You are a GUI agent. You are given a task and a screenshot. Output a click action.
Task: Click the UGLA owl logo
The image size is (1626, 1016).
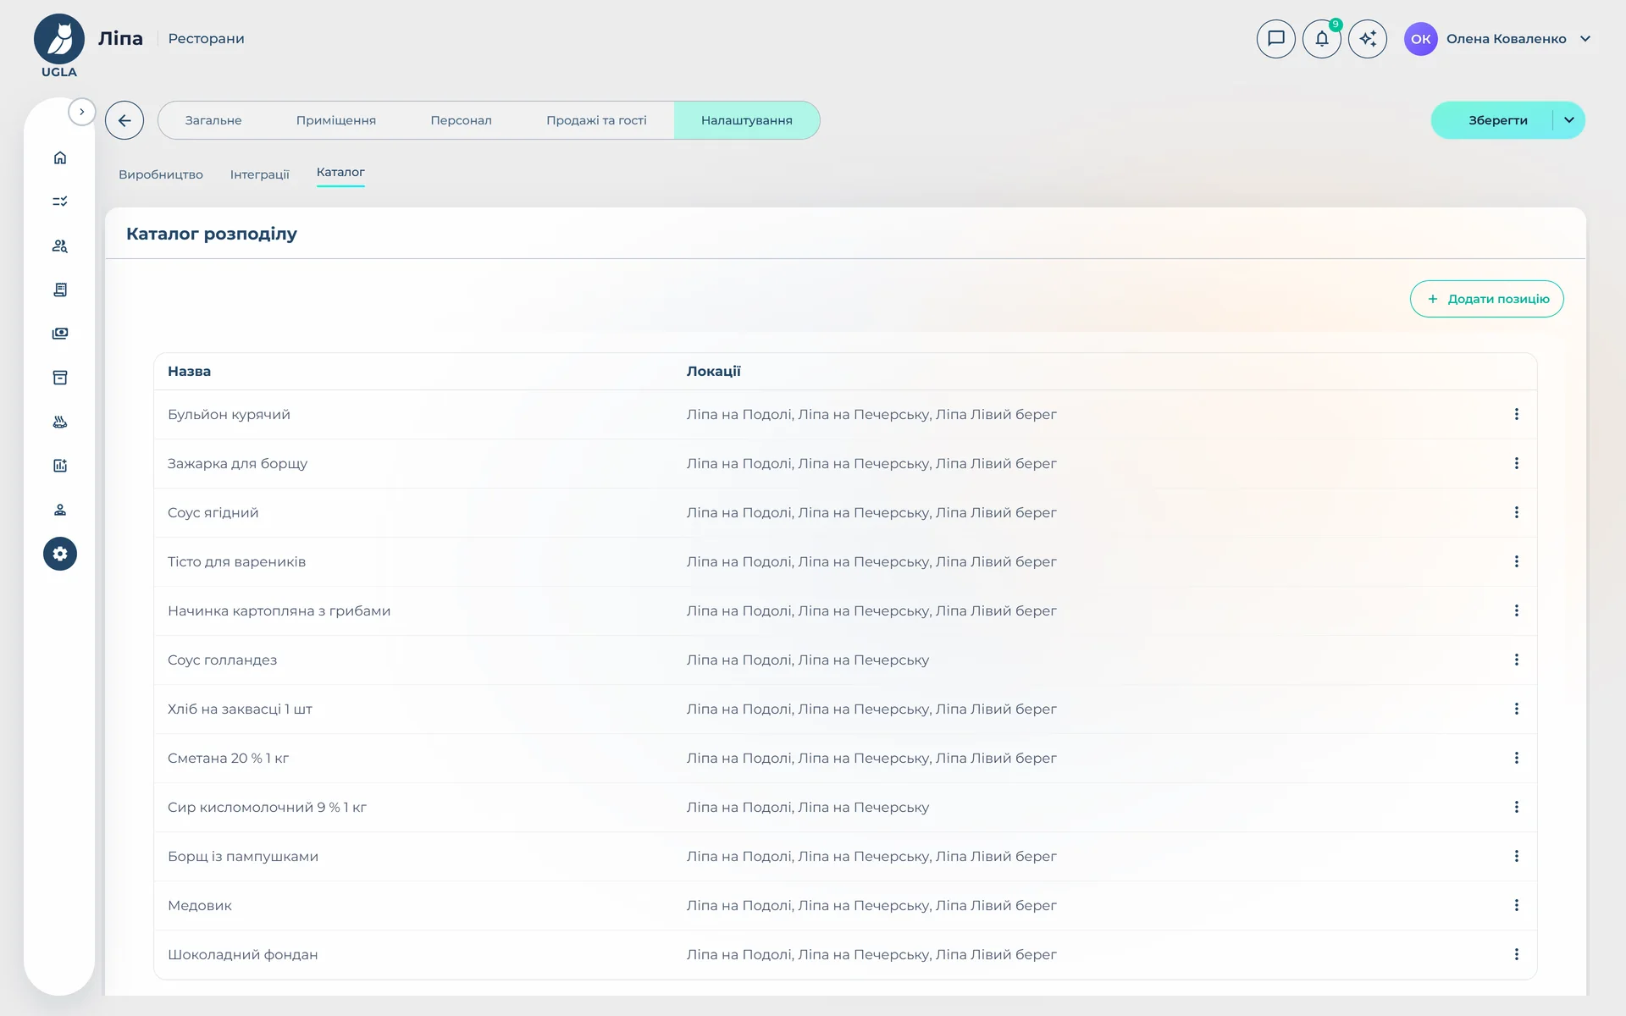[59, 46]
